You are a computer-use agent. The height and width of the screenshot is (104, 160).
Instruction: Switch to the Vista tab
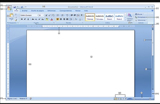(86, 11)
